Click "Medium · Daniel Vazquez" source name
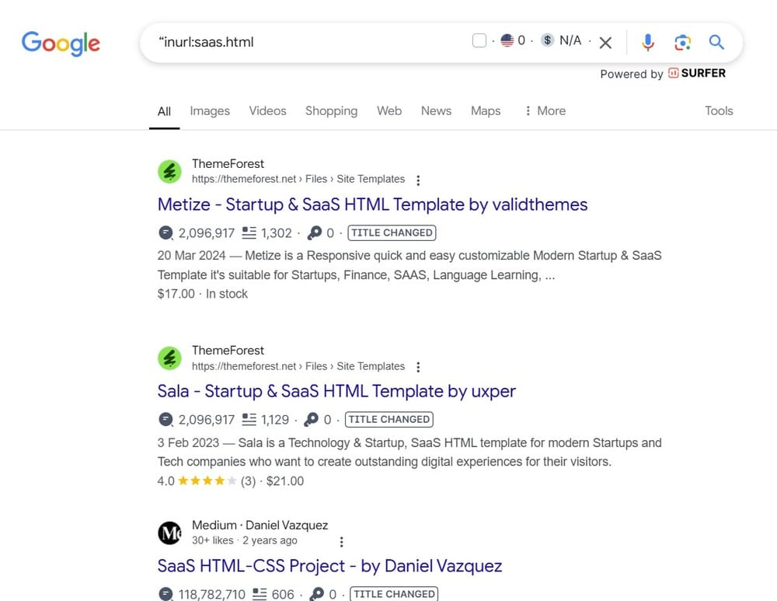 (x=260, y=525)
